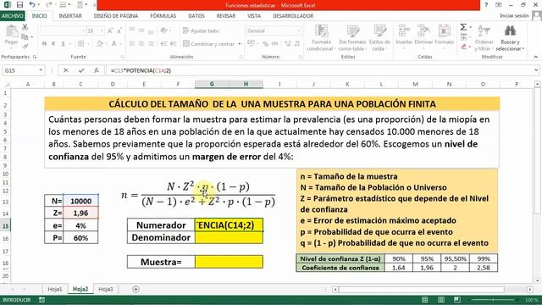Click the Clear eraser icon in Modificar group
The height and width of the screenshot is (305, 542).
tap(463, 47)
